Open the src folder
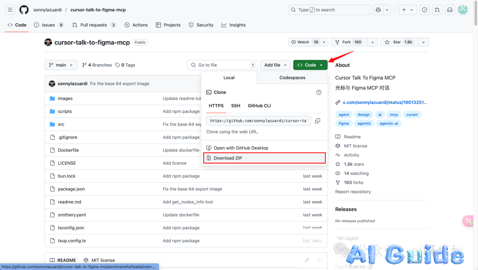Image resolution: width=478 pixels, height=270 pixels. click(61, 124)
